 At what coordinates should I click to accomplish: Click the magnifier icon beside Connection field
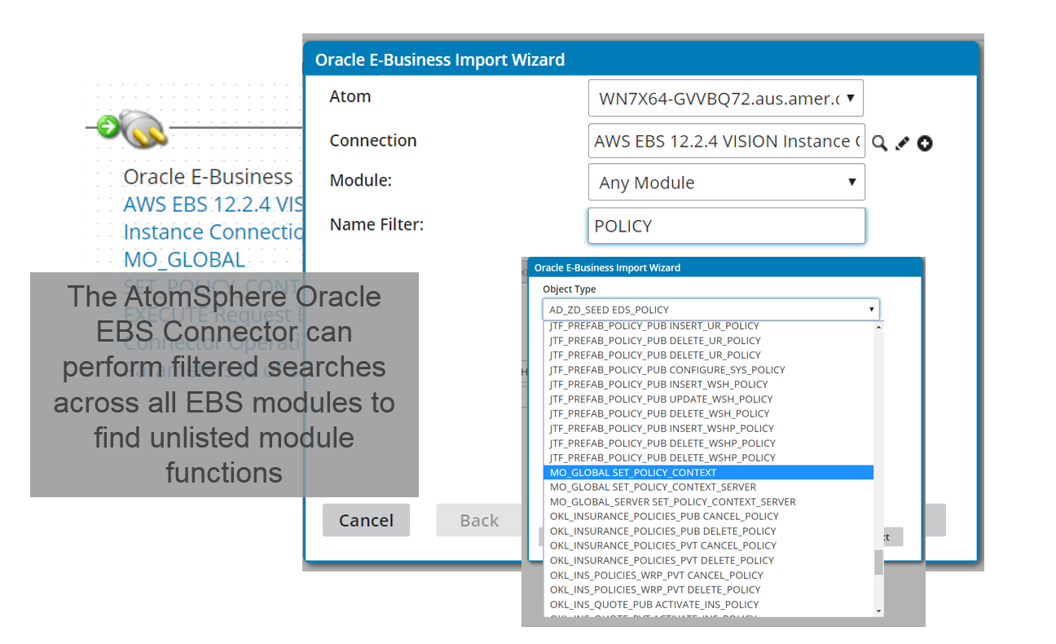pos(879,143)
